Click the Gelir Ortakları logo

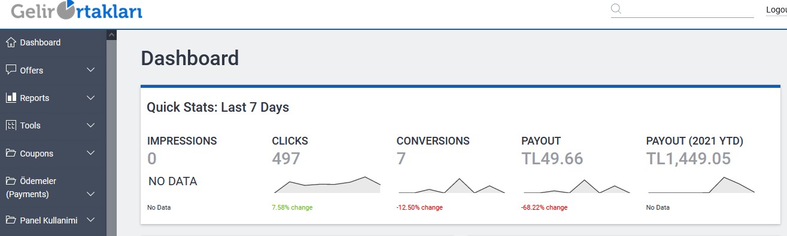(x=77, y=10)
